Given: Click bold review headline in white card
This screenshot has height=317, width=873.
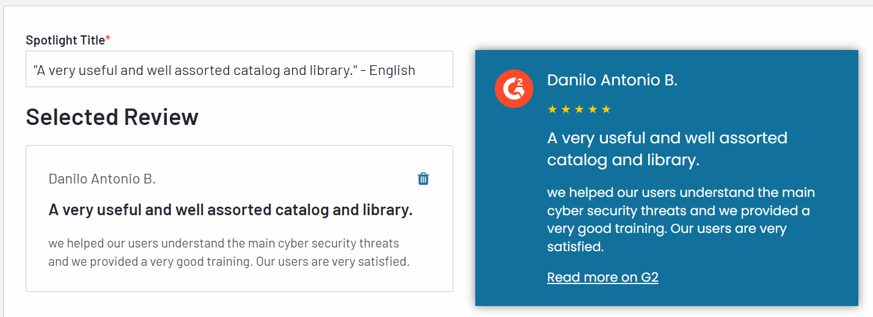Looking at the screenshot, I should (230, 210).
